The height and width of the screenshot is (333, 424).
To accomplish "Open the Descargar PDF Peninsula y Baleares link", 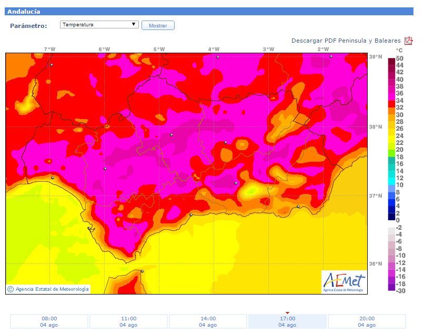I will 346,41.
